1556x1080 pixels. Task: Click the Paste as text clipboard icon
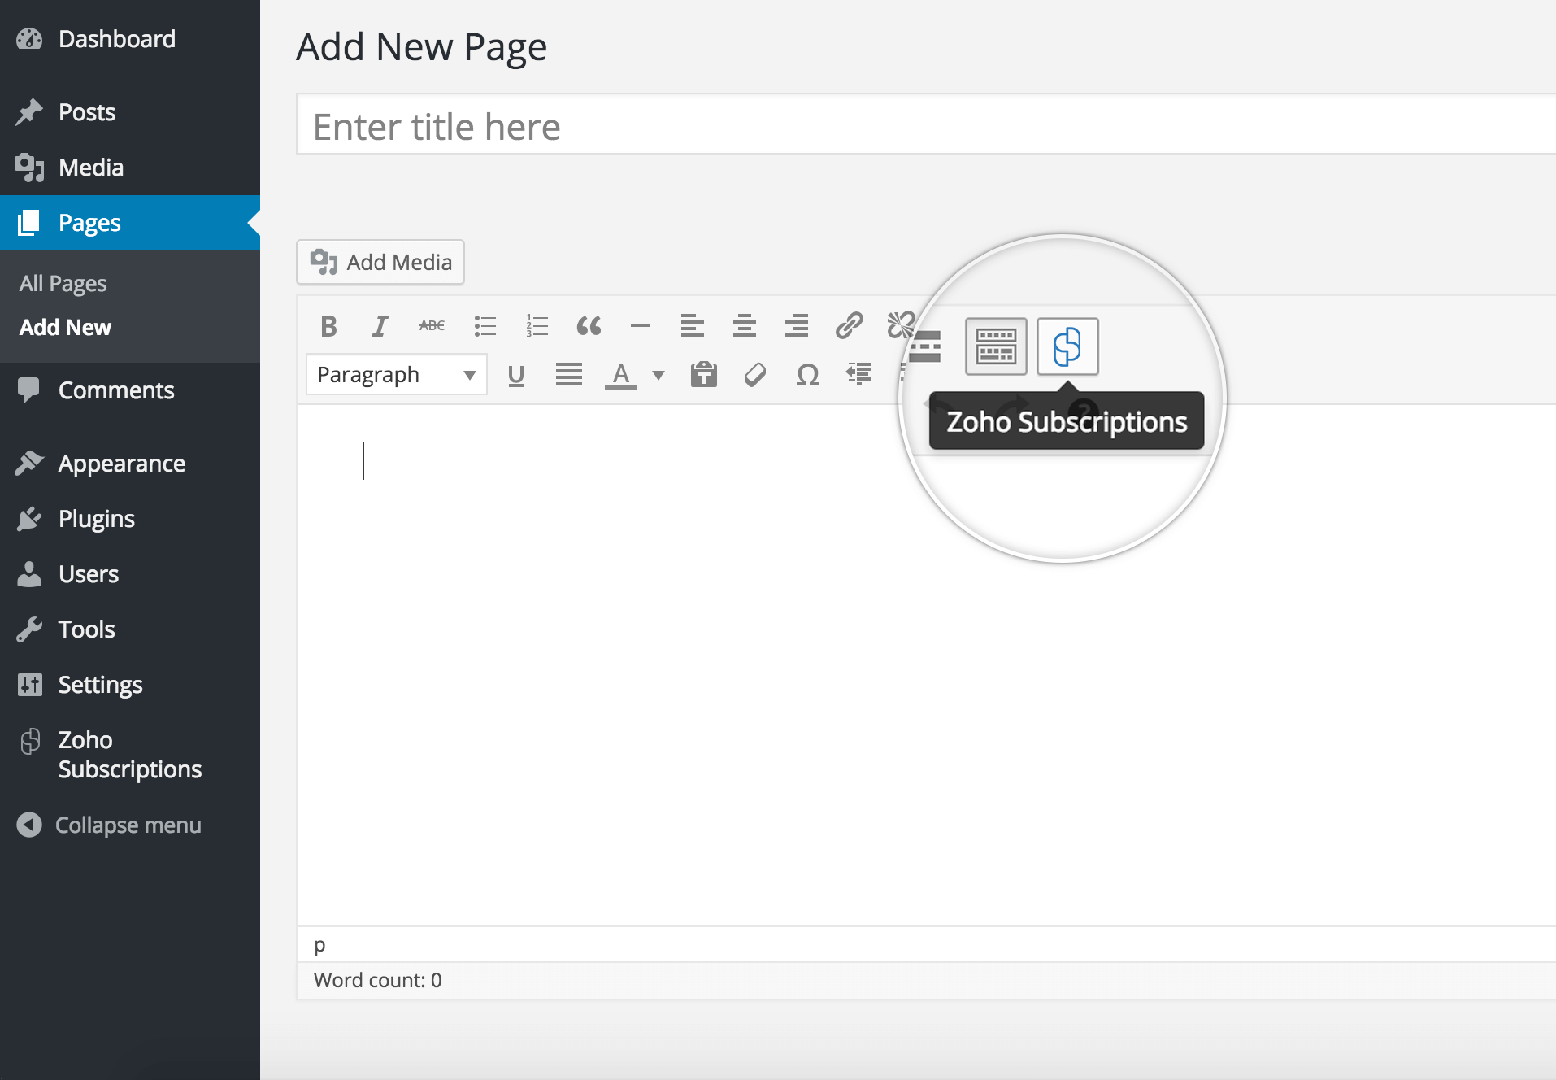(x=703, y=375)
